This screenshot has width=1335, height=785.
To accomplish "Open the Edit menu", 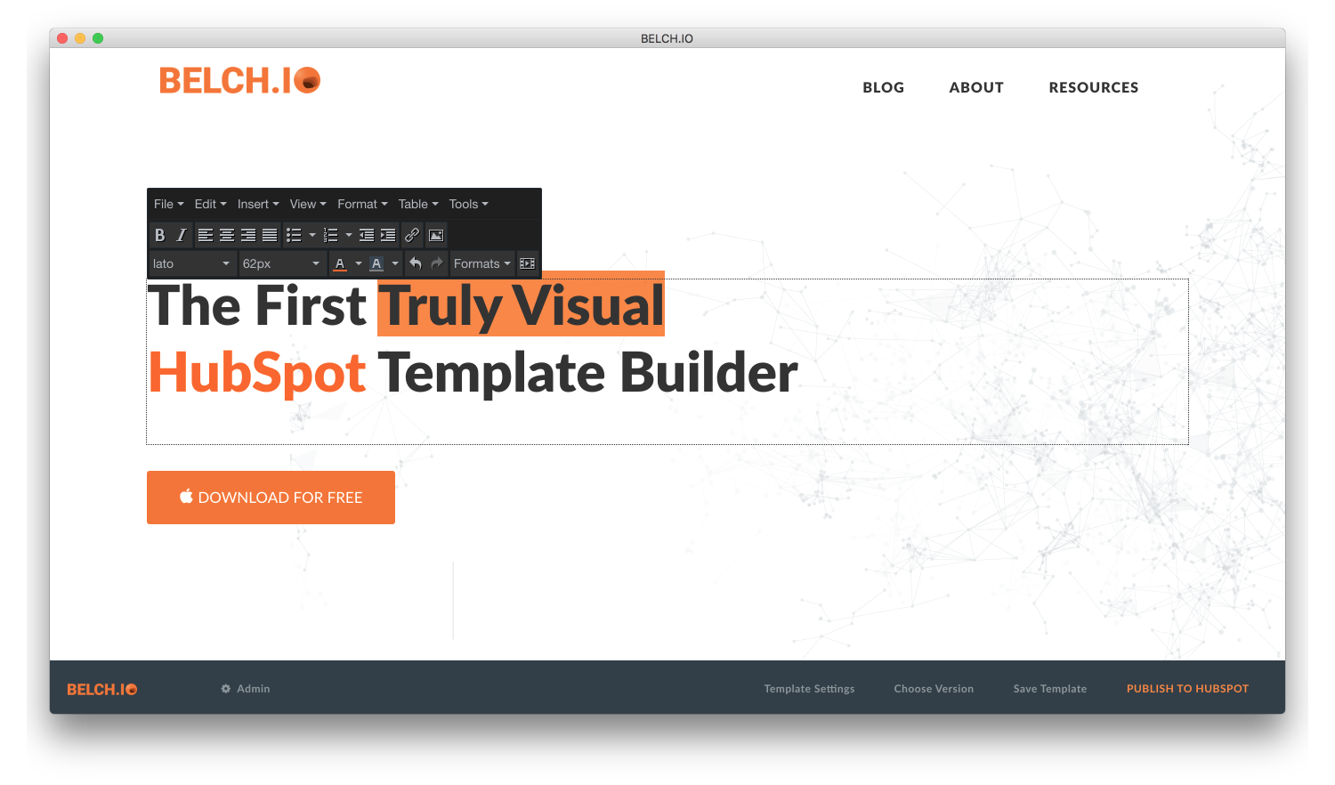I will [211, 204].
